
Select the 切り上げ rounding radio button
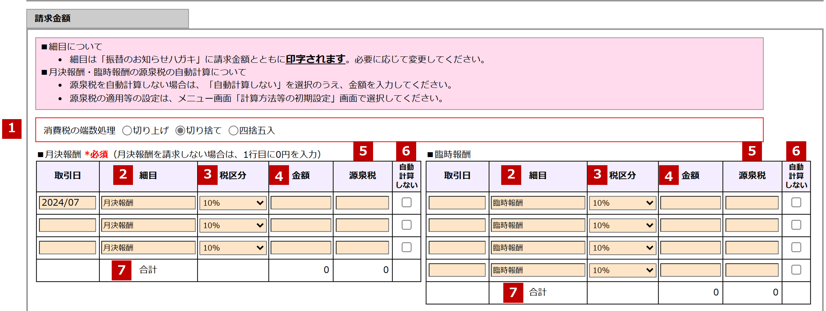128,130
